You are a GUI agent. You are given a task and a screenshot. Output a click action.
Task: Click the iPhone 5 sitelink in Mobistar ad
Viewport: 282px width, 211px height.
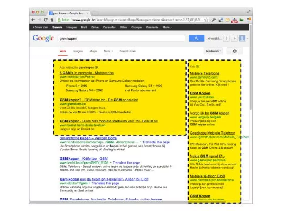pyautogui.click(x=76, y=86)
